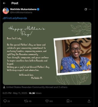The width and height of the screenshot is (98, 107).
Task: Open the 6:25 PM May 11, 2025 timestamp
Action: 15,93
